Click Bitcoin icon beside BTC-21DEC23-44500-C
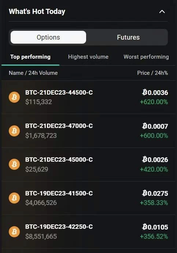The image size is (177, 253). pos(14,97)
